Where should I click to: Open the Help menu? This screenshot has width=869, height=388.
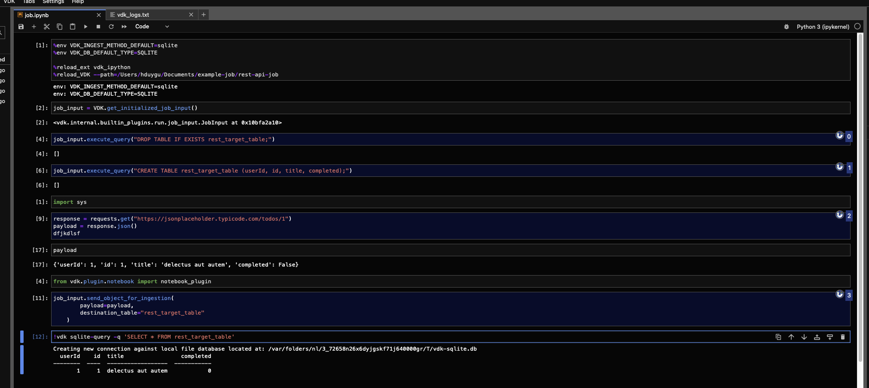(77, 2)
